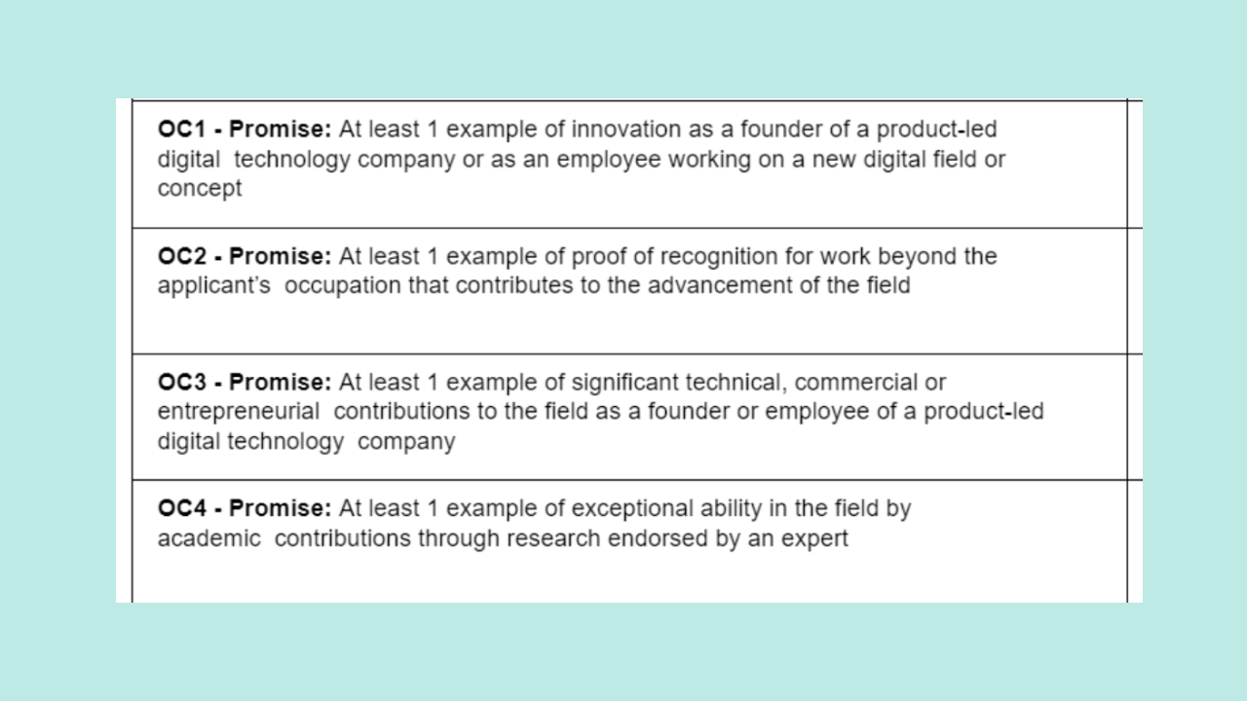Image resolution: width=1247 pixels, height=701 pixels.
Task: Select the bold 'OC3 - Promise:' label
Action: click(x=246, y=382)
